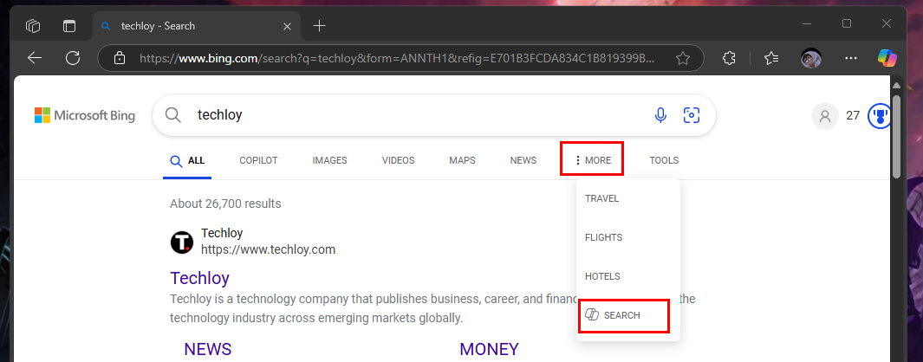The height and width of the screenshot is (362, 923).
Task: Close the techloy - Search tab
Action: pyautogui.click(x=287, y=26)
